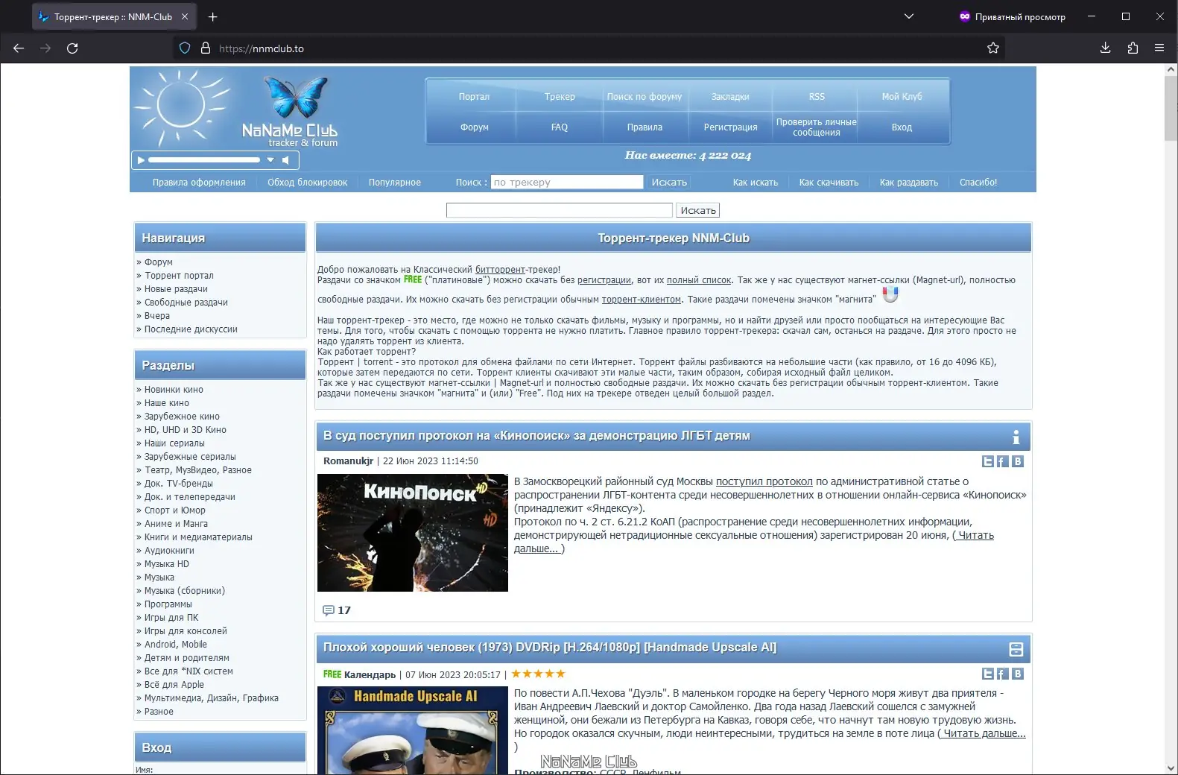The width and height of the screenshot is (1178, 775).
Task: Close the NNM-Club browser tab
Action: point(185,16)
